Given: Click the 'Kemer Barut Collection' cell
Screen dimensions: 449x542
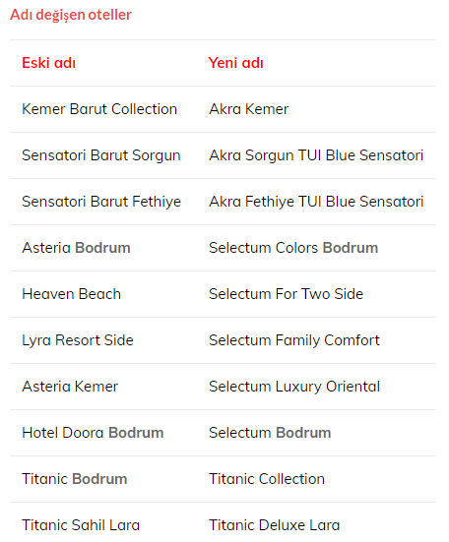Looking at the screenshot, I should [x=99, y=109].
